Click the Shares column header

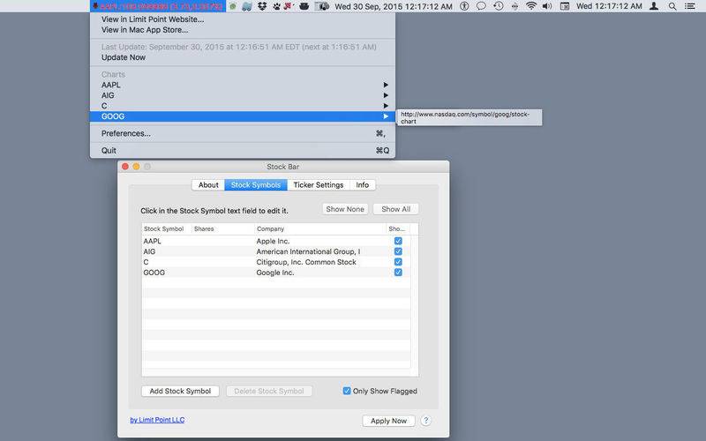(x=223, y=228)
